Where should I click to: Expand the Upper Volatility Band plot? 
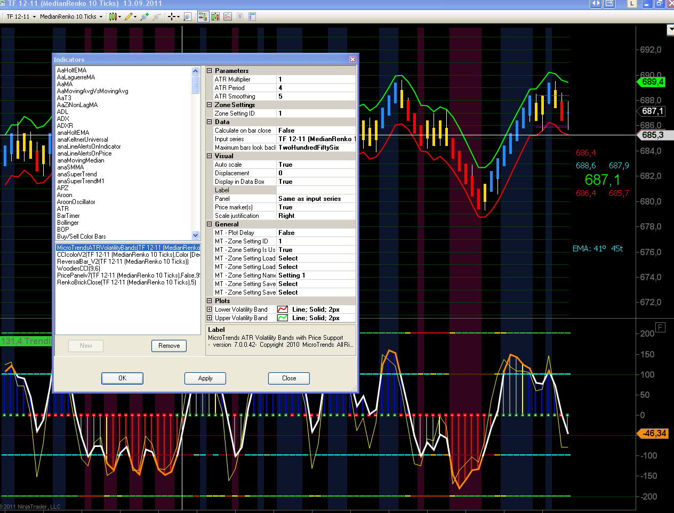(210, 317)
